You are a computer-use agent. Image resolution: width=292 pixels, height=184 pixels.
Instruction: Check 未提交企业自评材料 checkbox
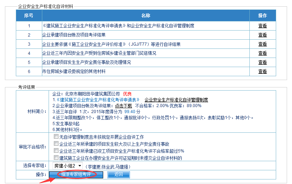click(56, 158)
